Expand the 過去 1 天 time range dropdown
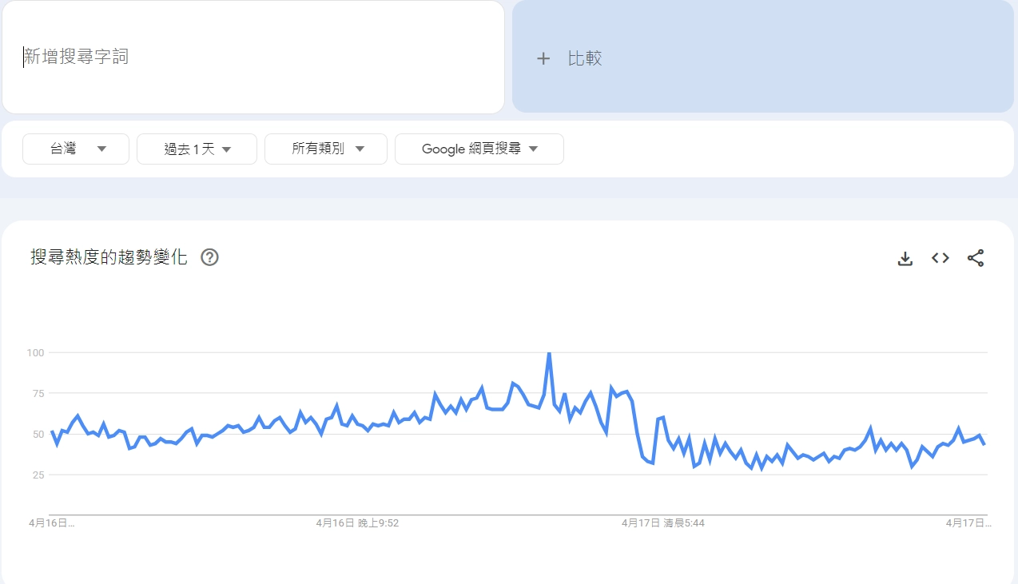 click(197, 149)
